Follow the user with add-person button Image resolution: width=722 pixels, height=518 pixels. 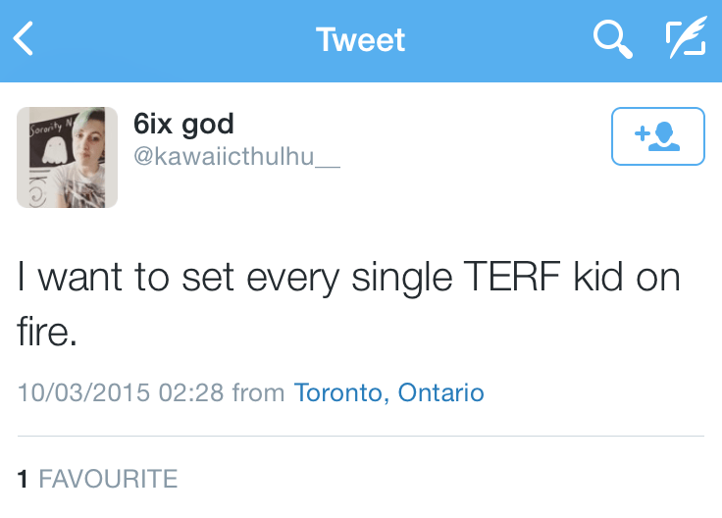pos(657,136)
